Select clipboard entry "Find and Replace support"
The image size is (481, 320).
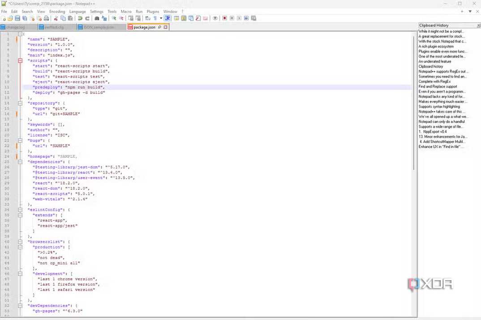[438, 86]
